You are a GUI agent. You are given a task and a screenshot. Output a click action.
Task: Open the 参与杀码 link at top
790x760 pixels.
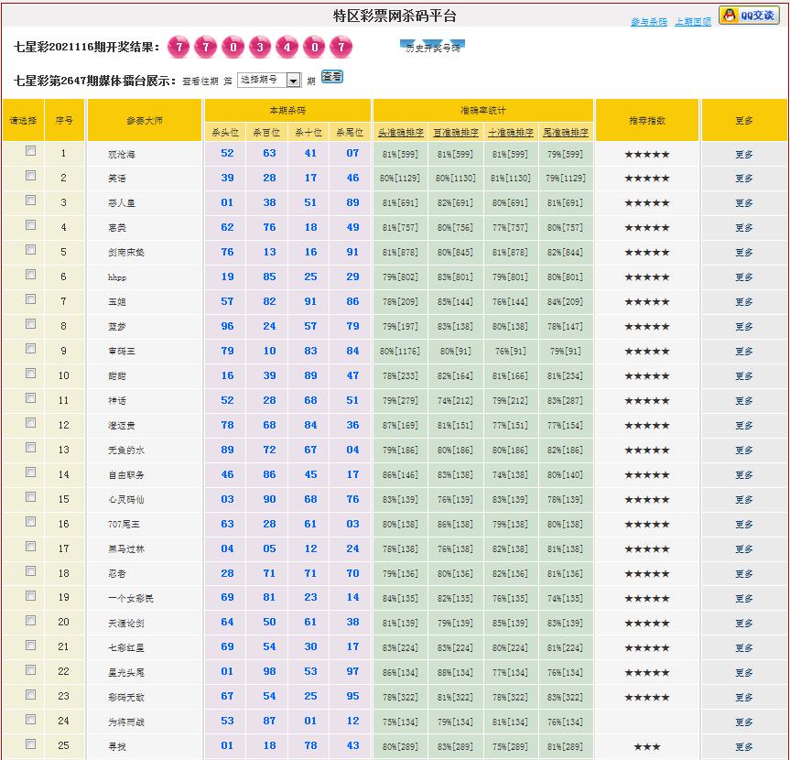[648, 22]
